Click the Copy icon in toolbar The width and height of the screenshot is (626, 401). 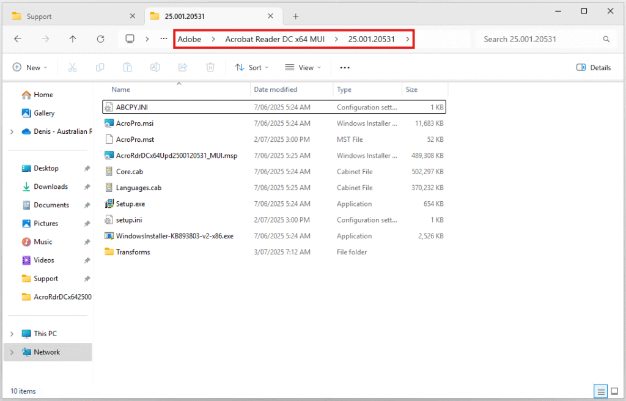point(100,68)
